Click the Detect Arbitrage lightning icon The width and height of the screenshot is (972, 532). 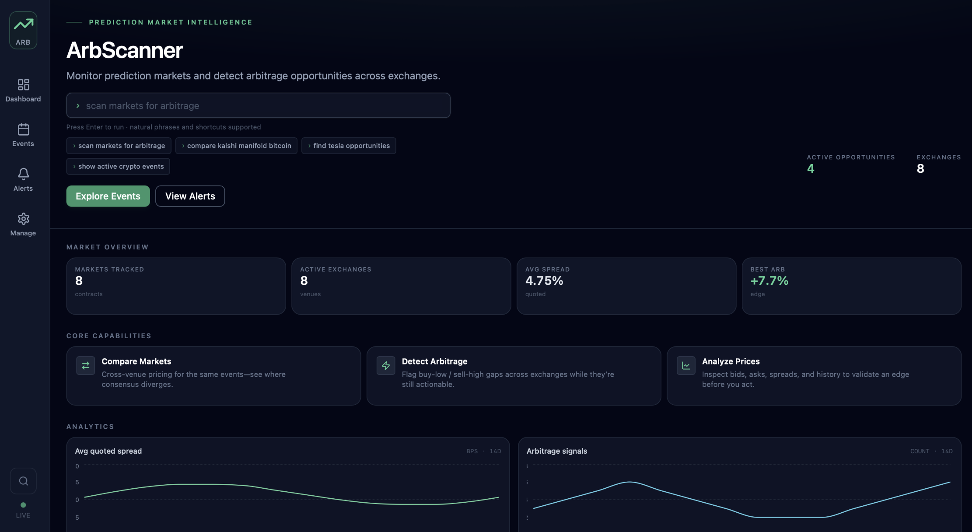[x=386, y=365]
